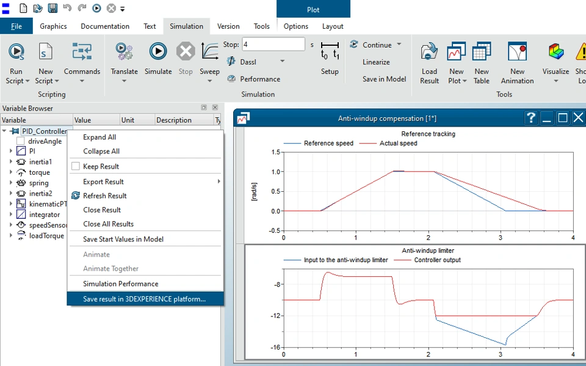Screen dimensions: 586x366
Task: Click the Simulate play icon
Action: click(158, 51)
